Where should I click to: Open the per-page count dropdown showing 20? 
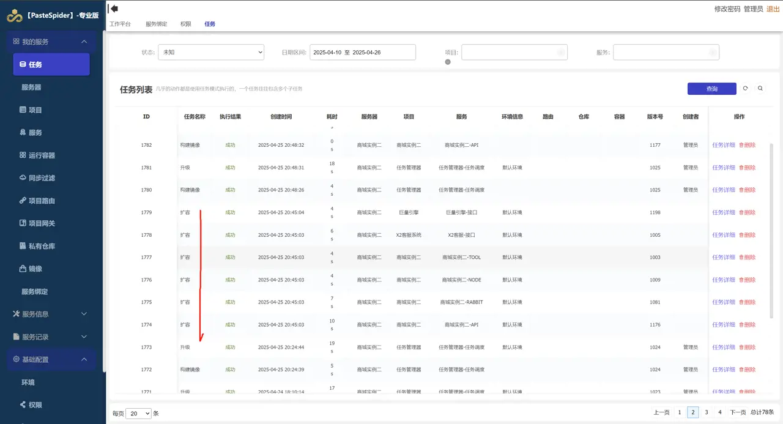click(x=138, y=414)
